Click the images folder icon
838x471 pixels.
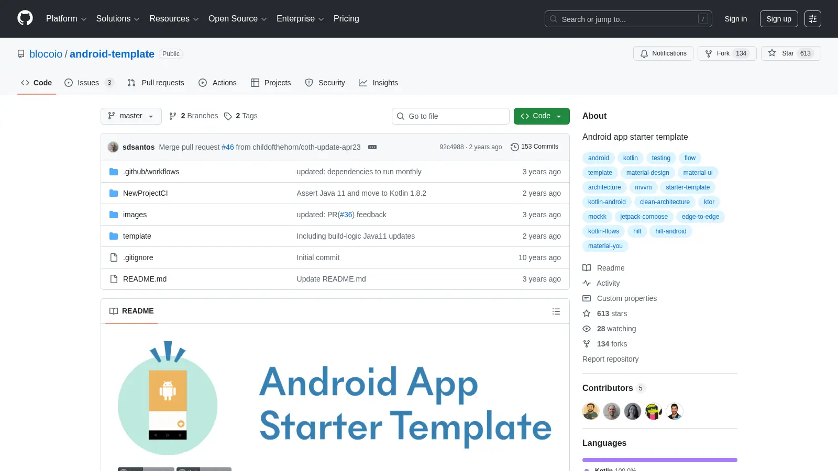coord(114,215)
